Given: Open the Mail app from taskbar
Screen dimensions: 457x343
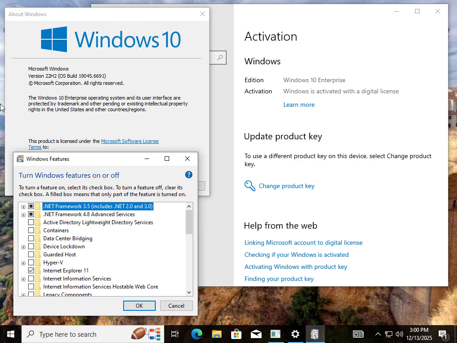Looking at the screenshot, I should tap(256, 334).
